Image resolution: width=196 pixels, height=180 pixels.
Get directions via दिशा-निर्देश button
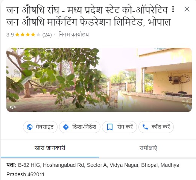(x=80, y=127)
